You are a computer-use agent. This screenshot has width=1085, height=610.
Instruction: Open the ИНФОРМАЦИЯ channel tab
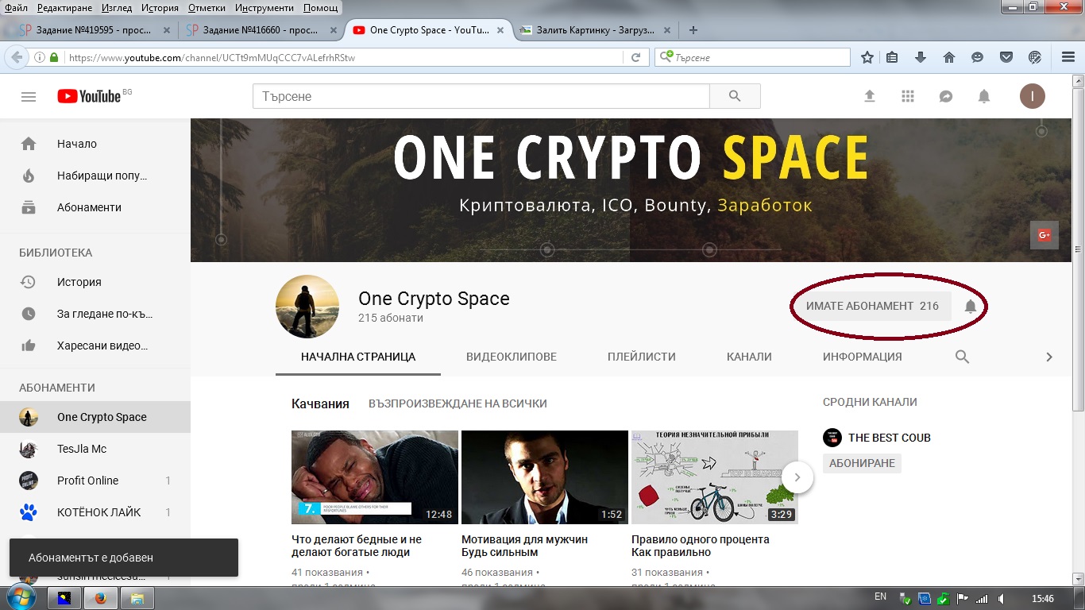tap(862, 357)
